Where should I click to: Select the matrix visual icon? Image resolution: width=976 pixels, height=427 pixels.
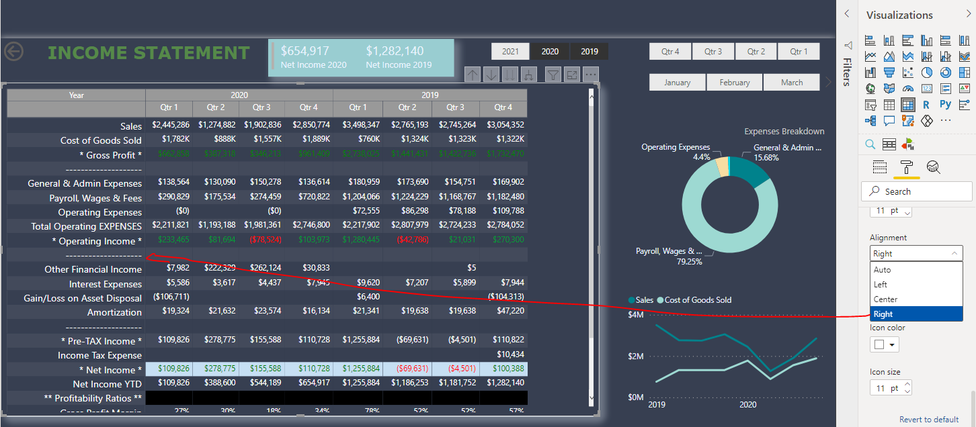pyautogui.click(x=908, y=105)
